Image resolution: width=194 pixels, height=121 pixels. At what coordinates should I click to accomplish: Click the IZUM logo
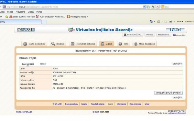click(175, 30)
